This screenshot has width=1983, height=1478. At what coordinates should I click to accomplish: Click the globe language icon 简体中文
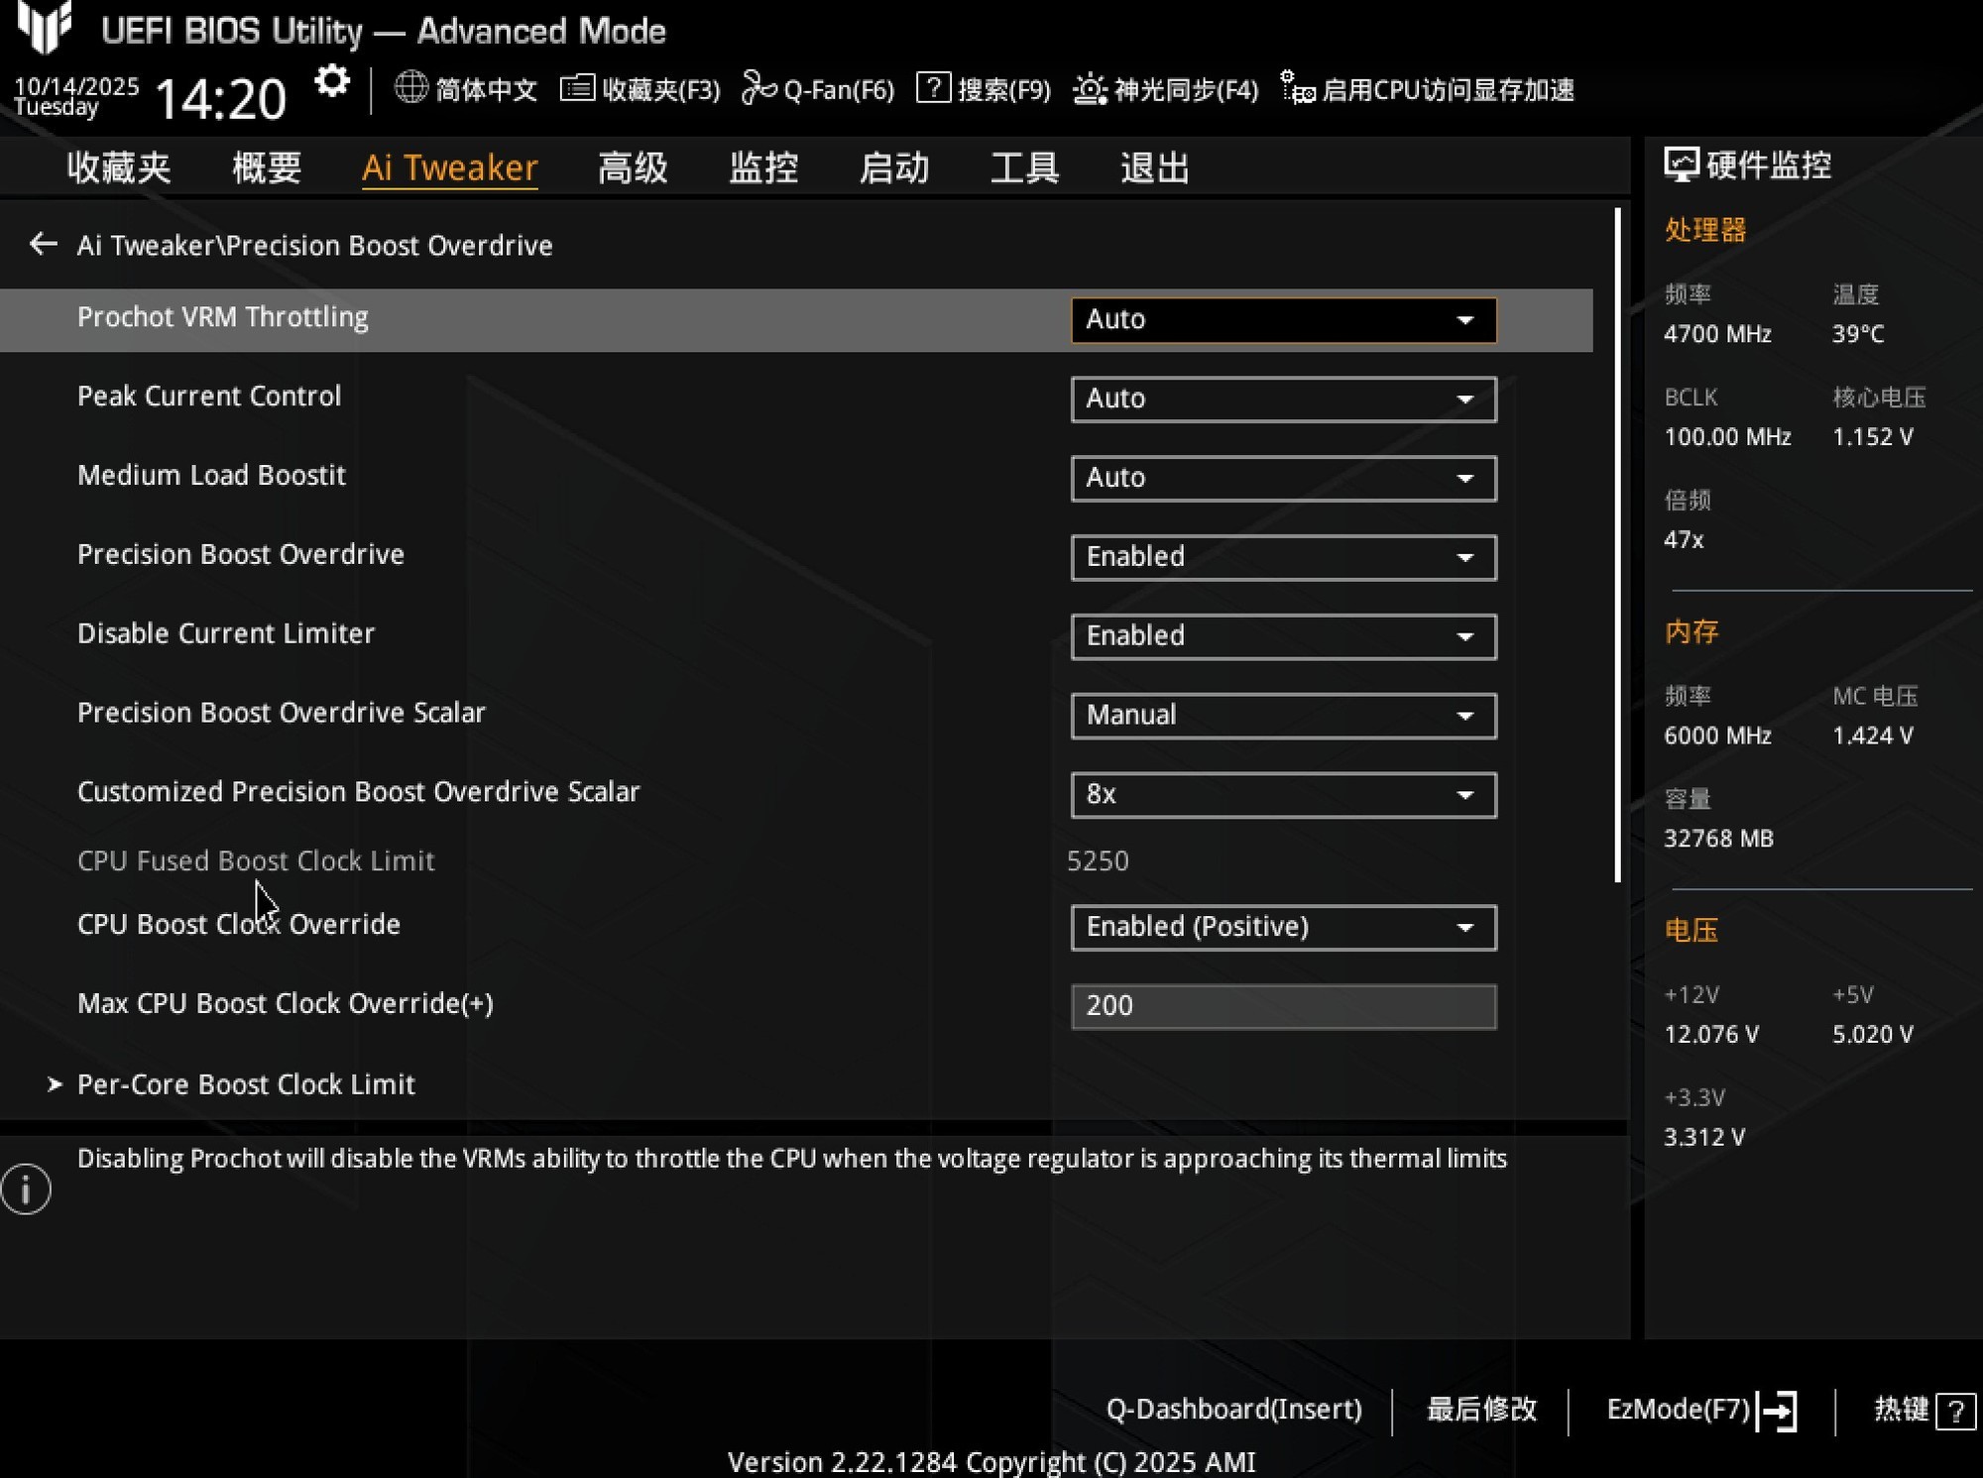[x=410, y=88]
